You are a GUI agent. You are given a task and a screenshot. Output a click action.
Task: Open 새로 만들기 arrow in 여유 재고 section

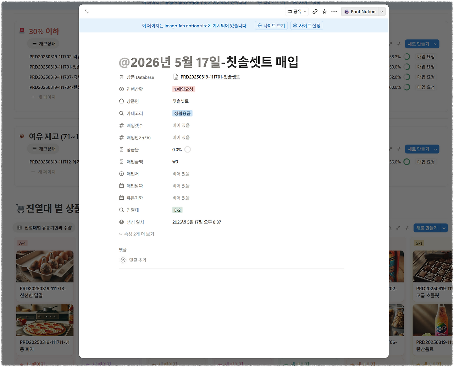(436, 149)
